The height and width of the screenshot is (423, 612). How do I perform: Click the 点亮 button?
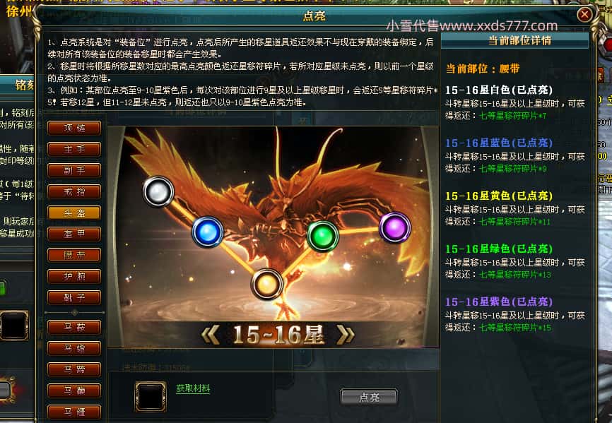(369, 398)
